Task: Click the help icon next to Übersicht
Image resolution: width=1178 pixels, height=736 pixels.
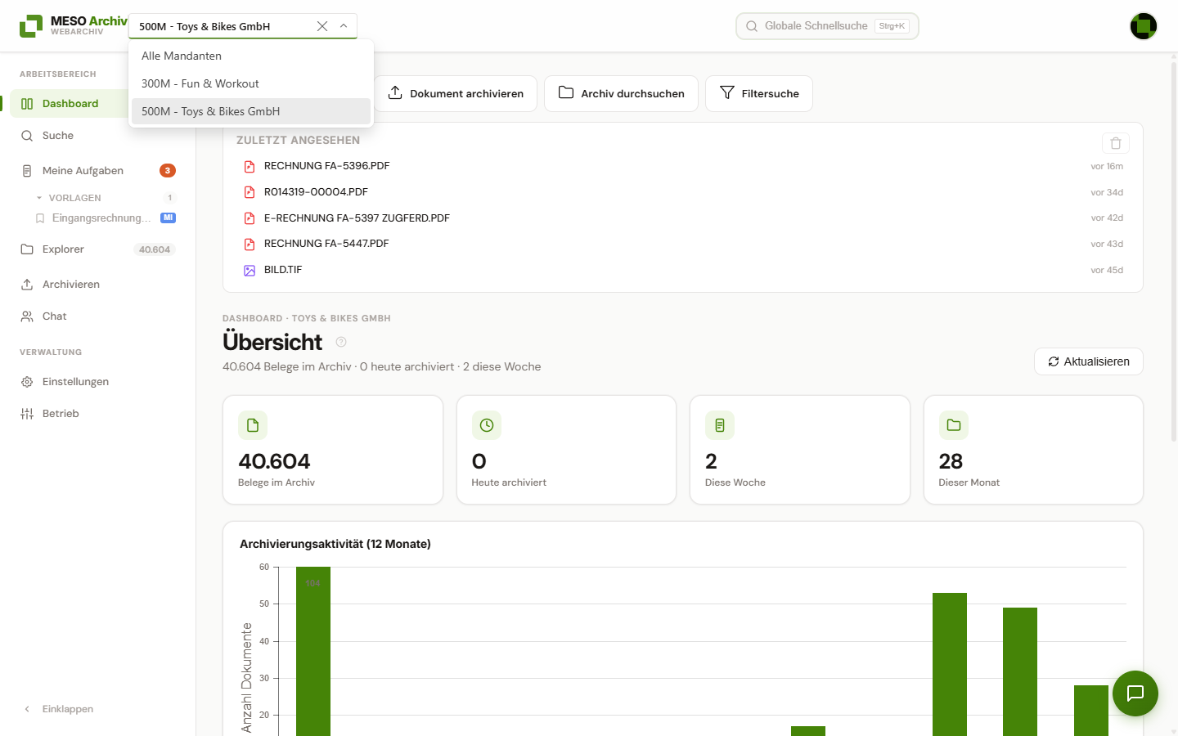Action: [x=341, y=342]
